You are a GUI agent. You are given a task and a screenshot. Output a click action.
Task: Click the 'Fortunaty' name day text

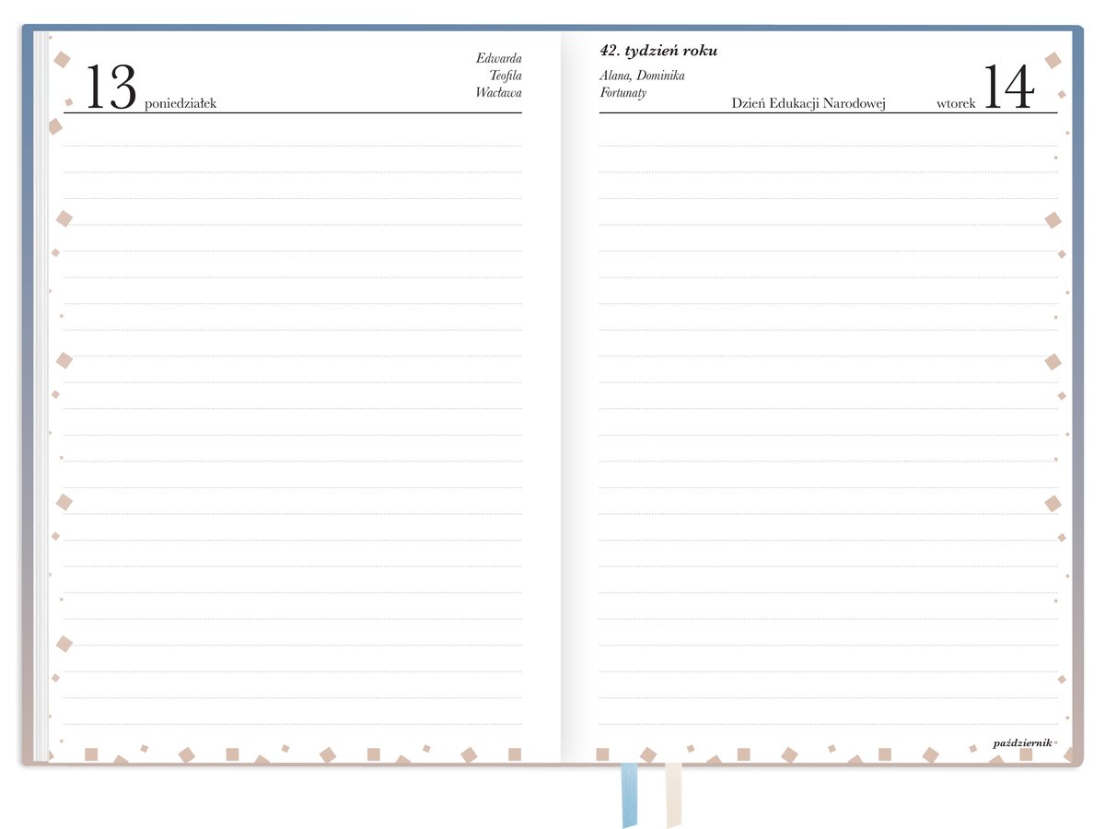coord(622,92)
